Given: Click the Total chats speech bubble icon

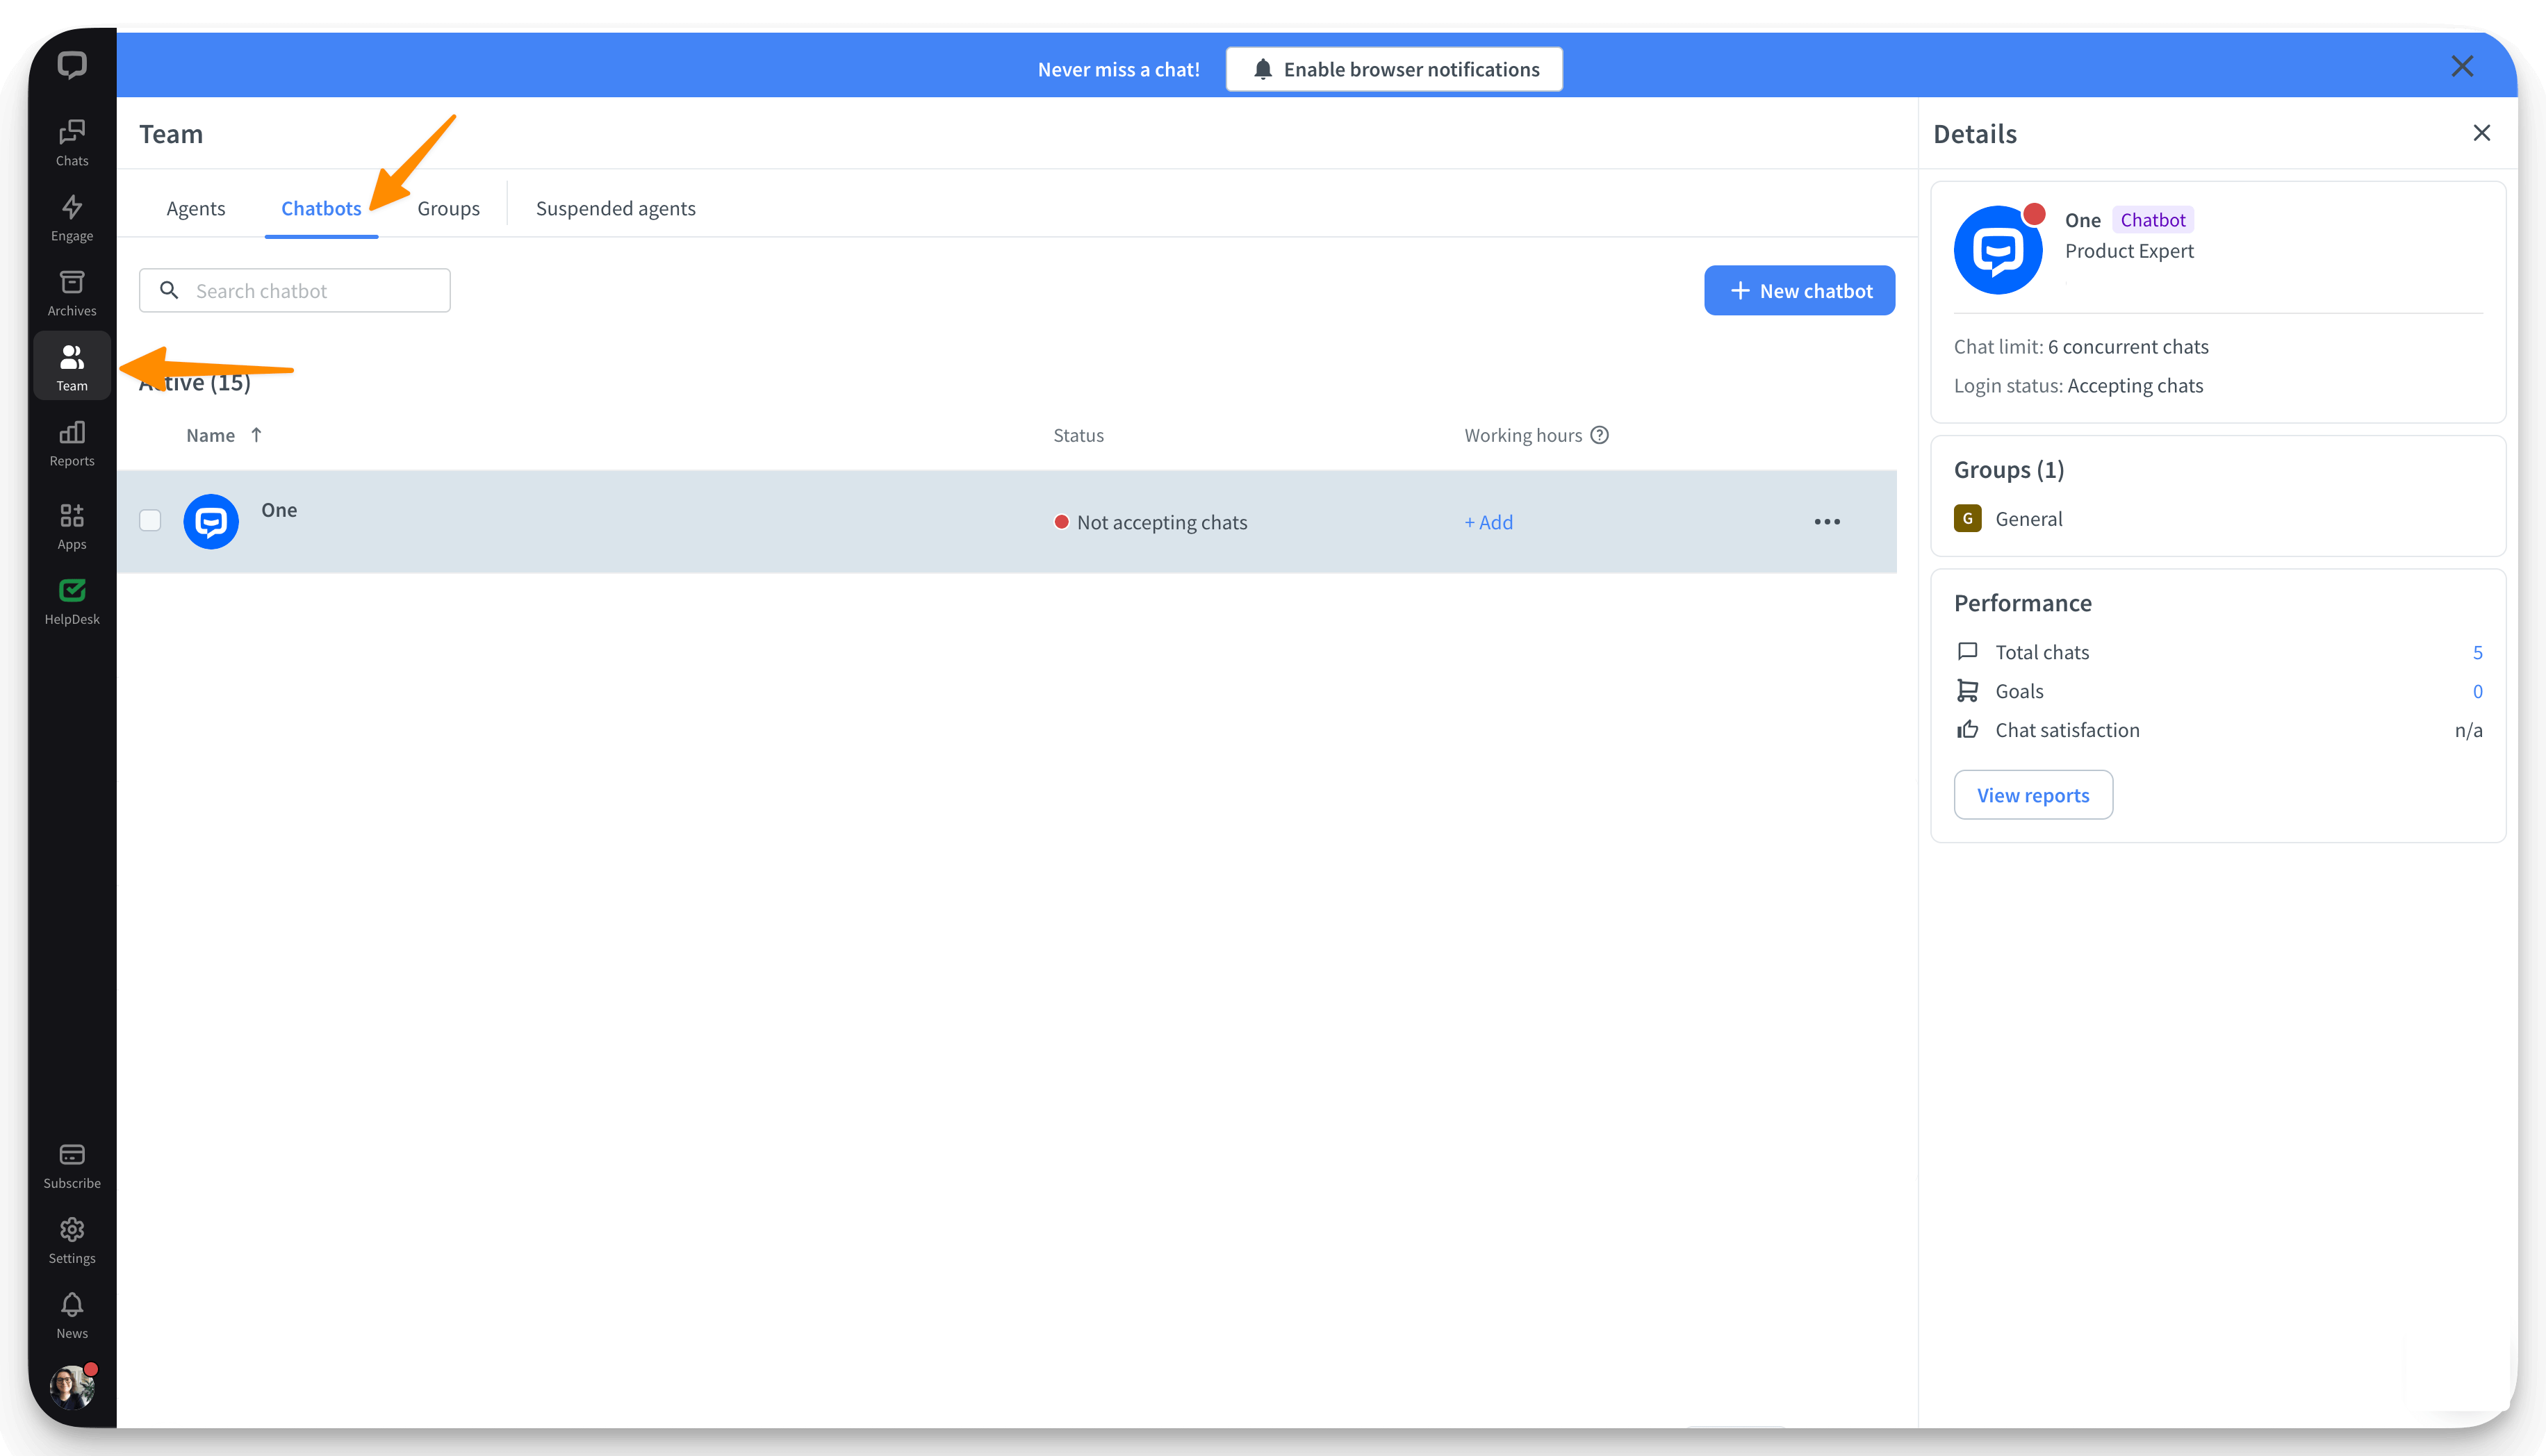Looking at the screenshot, I should [x=1967, y=652].
